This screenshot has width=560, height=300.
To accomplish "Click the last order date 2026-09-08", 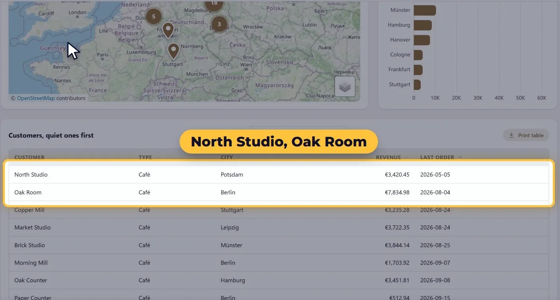I will (x=435, y=280).
